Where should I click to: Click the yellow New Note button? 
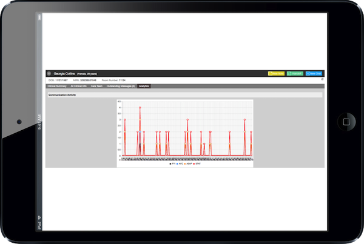click(x=276, y=73)
